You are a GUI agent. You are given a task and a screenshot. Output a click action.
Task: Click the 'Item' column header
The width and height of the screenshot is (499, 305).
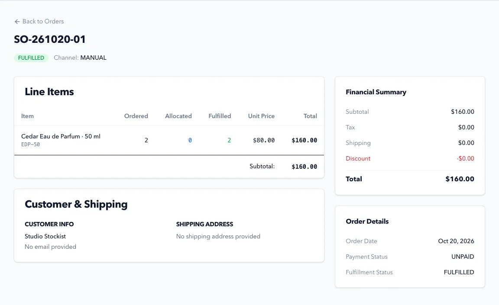(27, 116)
